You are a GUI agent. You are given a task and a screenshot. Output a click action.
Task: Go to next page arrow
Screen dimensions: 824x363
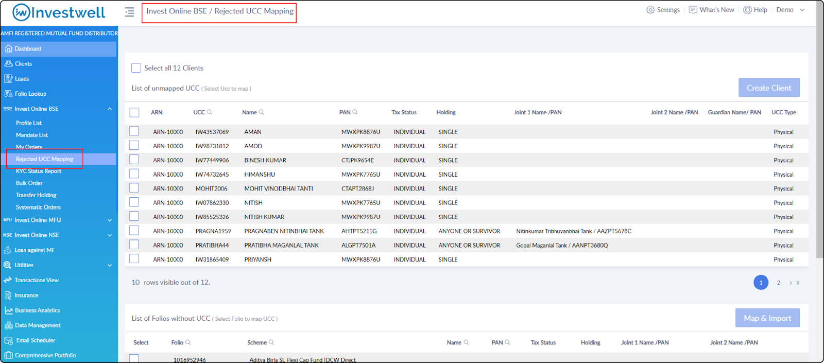pyautogui.click(x=791, y=283)
